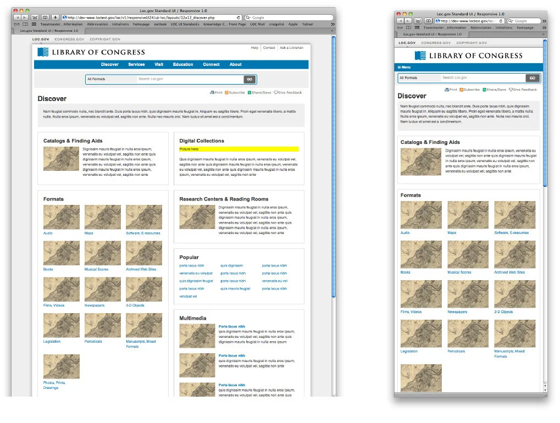Click Print icon in the mobile layout
The height and width of the screenshot is (423, 560).
pos(447,89)
